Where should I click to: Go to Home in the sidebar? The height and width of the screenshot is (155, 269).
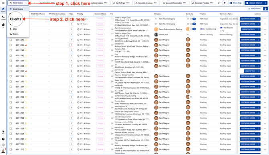[3, 10]
